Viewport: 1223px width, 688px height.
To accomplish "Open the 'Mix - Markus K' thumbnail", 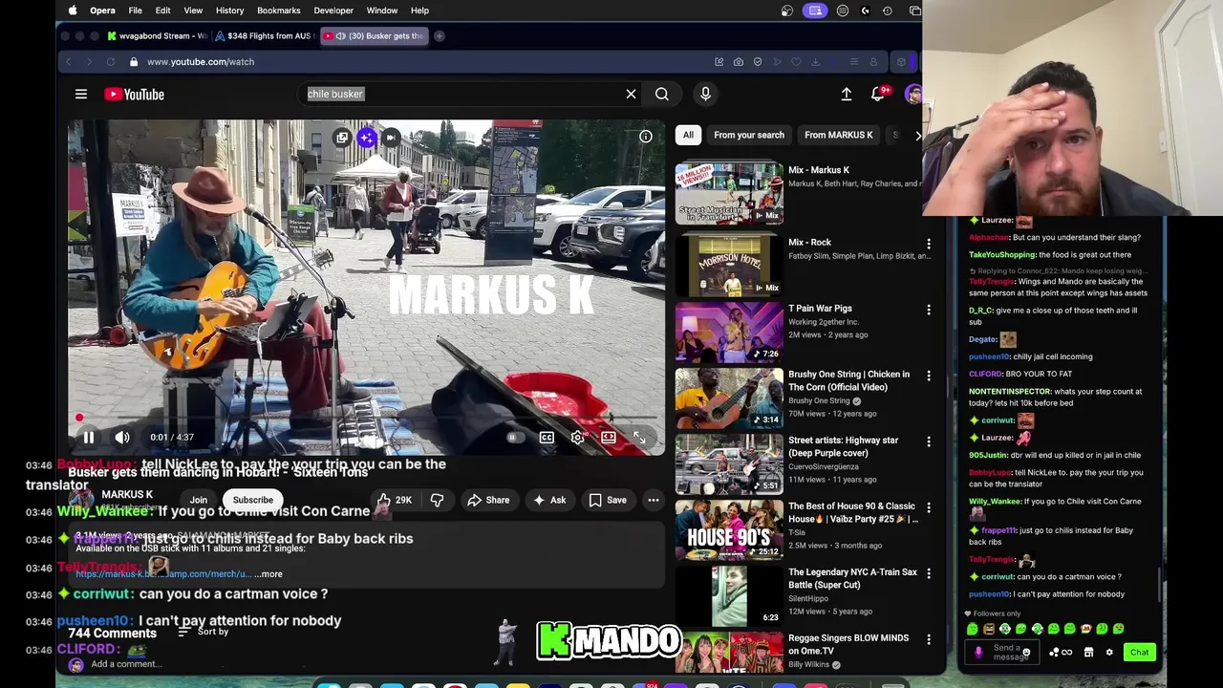I will 729,194.
